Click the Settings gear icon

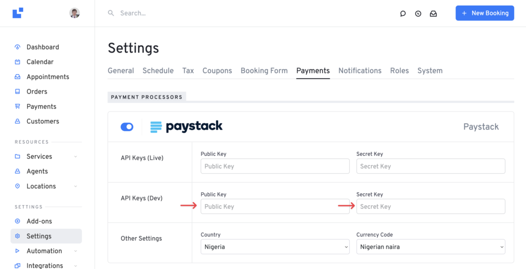(17, 236)
